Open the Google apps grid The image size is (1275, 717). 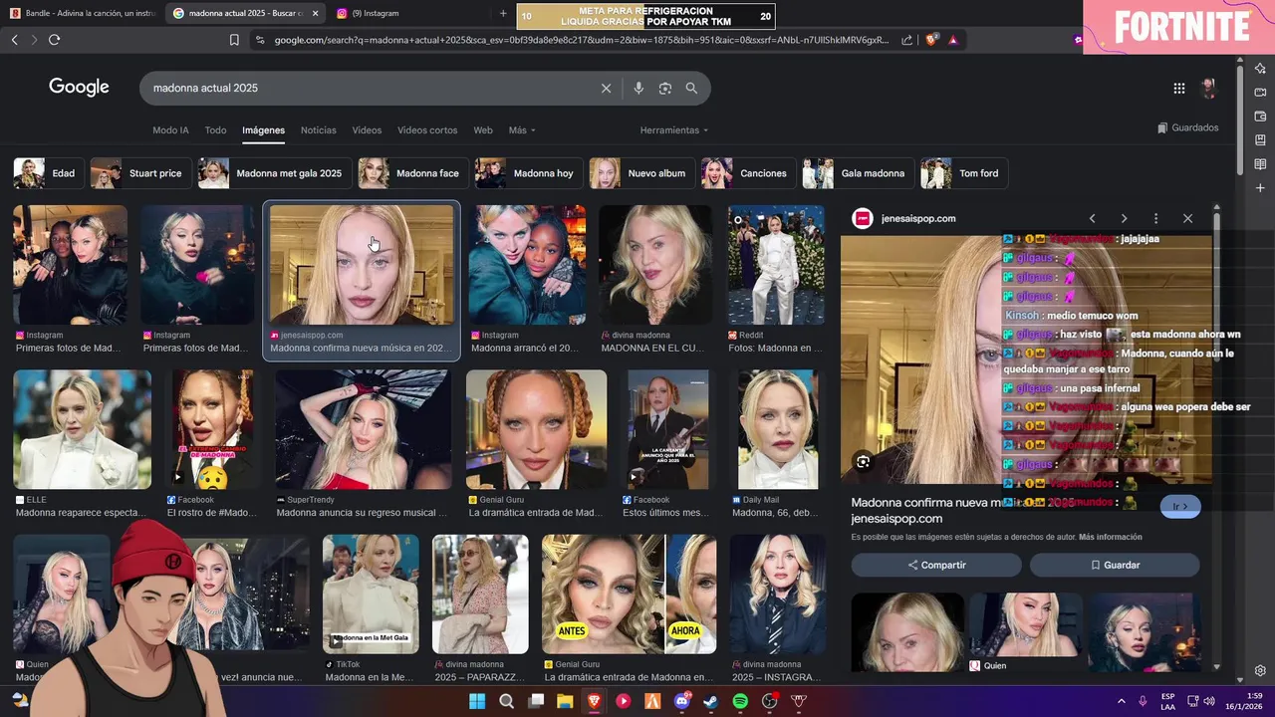tap(1179, 89)
